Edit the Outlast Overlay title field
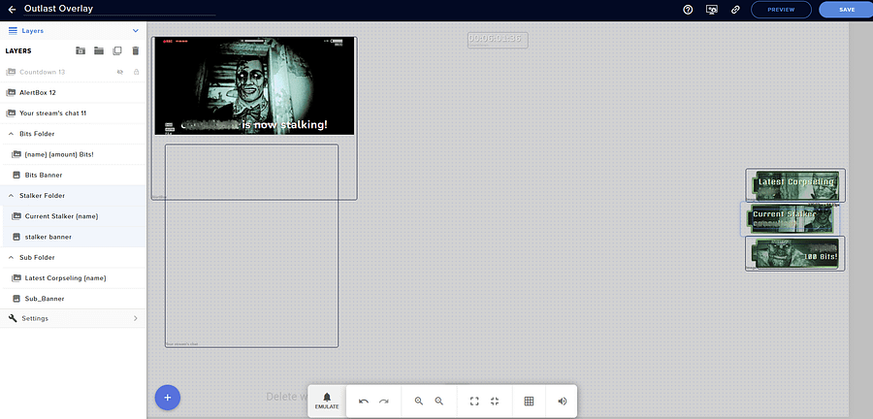 point(119,9)
